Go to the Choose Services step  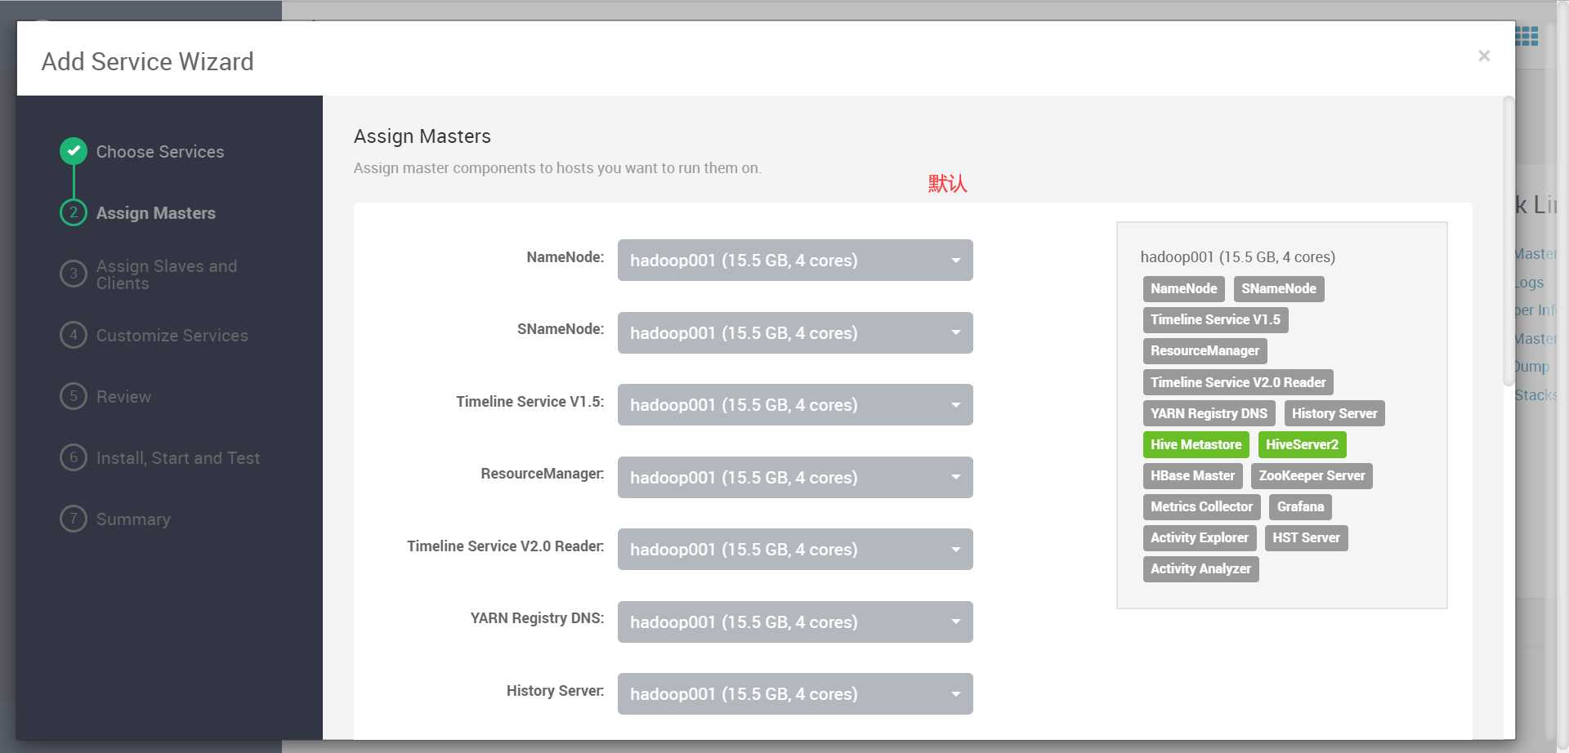(x=160, y=152)
